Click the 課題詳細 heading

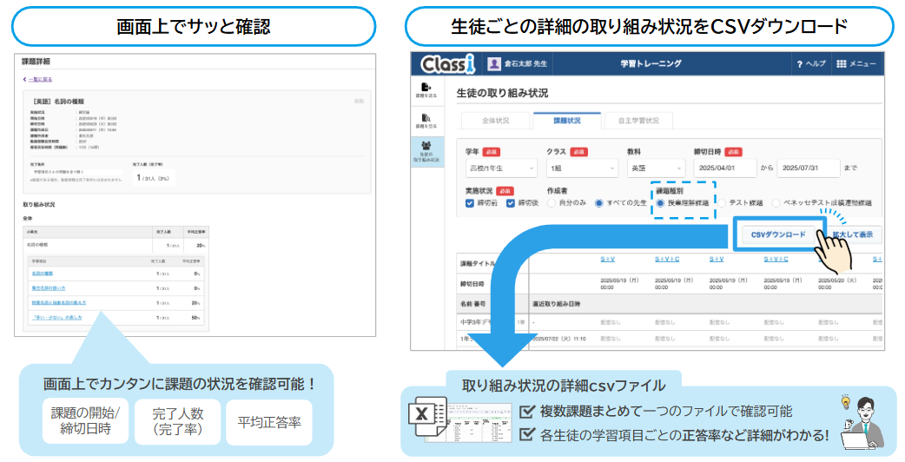pyautogui.click(x=36, y=62)
